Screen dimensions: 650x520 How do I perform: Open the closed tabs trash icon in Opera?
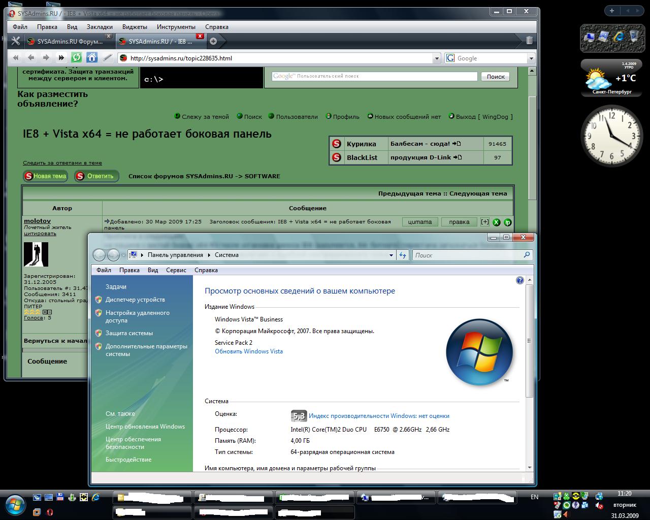tap(529, 41)
